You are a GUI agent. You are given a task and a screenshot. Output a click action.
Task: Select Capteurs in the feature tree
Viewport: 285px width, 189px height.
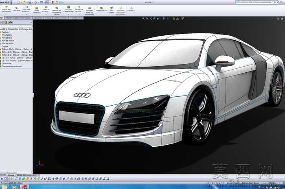(x=5, y=32)
